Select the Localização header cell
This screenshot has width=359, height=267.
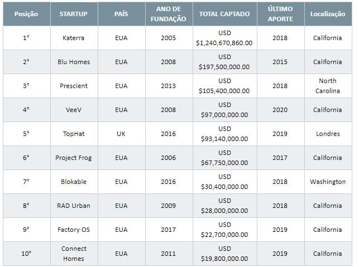point(328,14)
